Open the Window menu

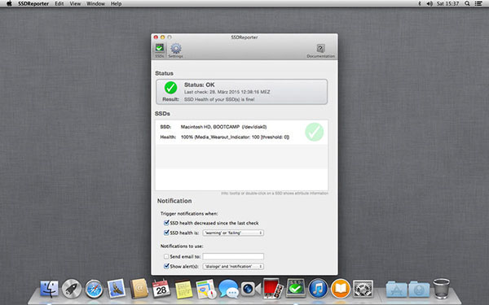pyautogui.click(x=95, y=4)
